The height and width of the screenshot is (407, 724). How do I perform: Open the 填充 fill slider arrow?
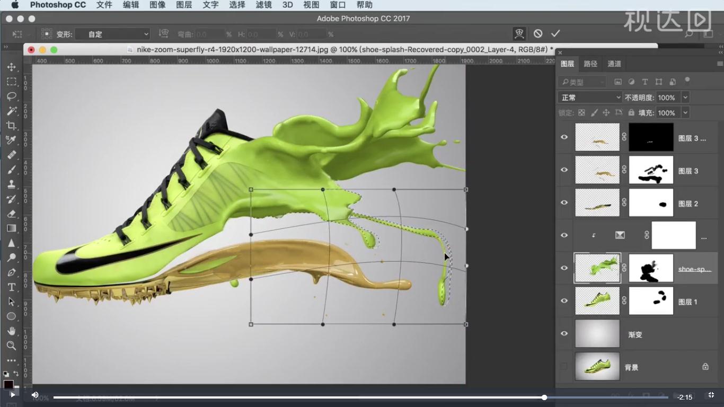[685, 112]
